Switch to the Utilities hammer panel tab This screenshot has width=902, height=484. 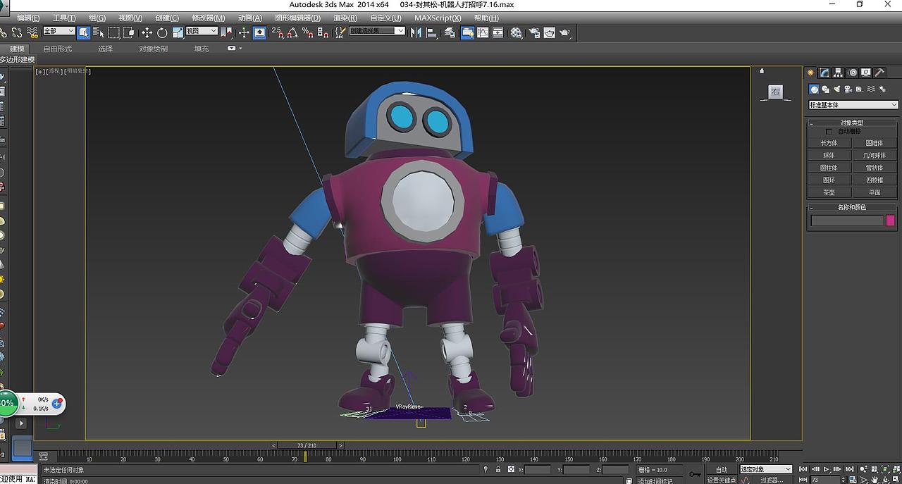click(x=879, y=73)
